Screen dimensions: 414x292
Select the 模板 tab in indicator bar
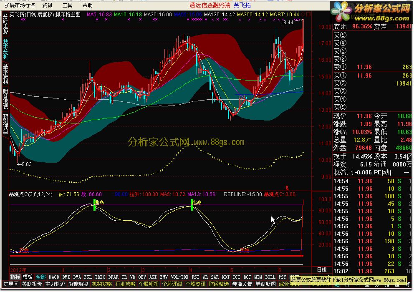click(x=28, y=277)
